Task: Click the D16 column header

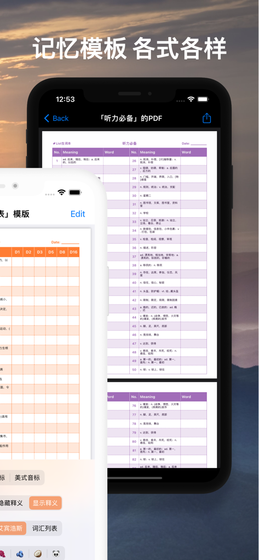Action: (74, 252)
